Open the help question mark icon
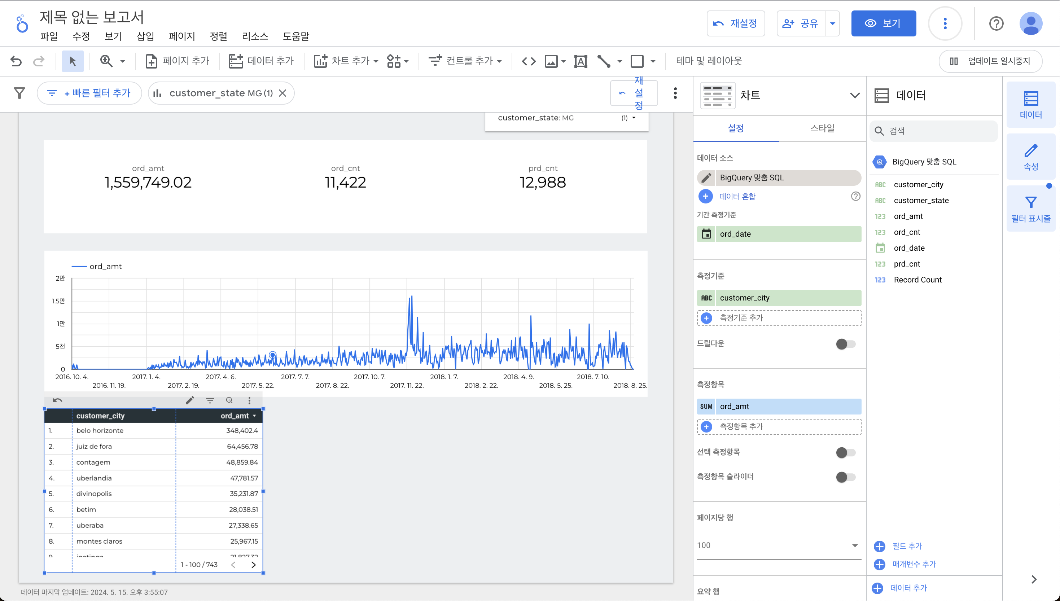This screenshot has width=1060, height=601. click(996, 23)
